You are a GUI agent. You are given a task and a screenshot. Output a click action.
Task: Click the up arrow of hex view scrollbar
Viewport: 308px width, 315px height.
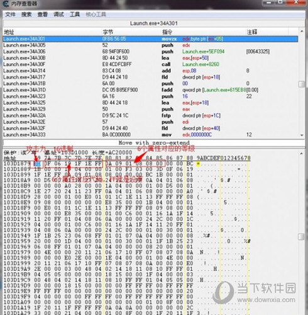tap(302, 154)
